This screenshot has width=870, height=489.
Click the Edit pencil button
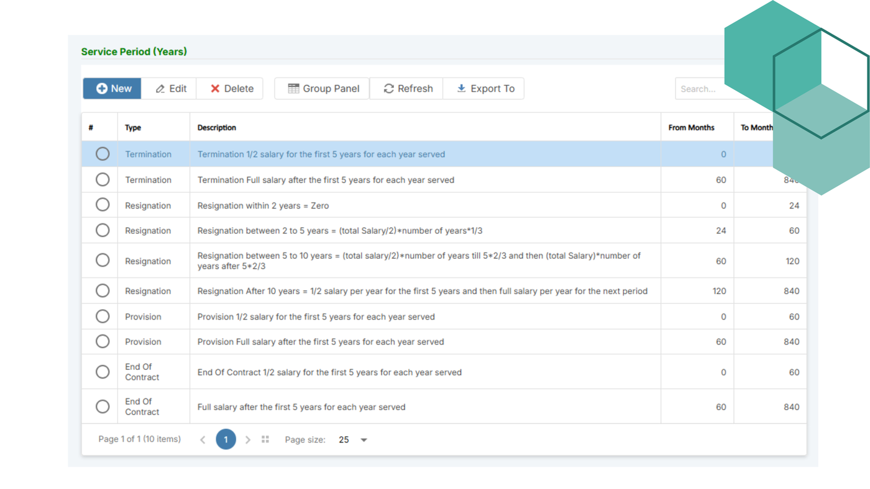pos(170,89)
